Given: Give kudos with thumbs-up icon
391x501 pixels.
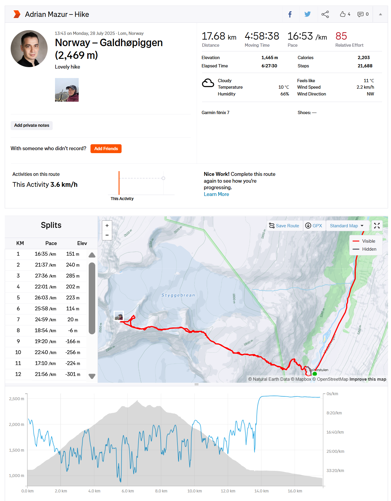Looking at the screenshot, I should tap(343, 14).
